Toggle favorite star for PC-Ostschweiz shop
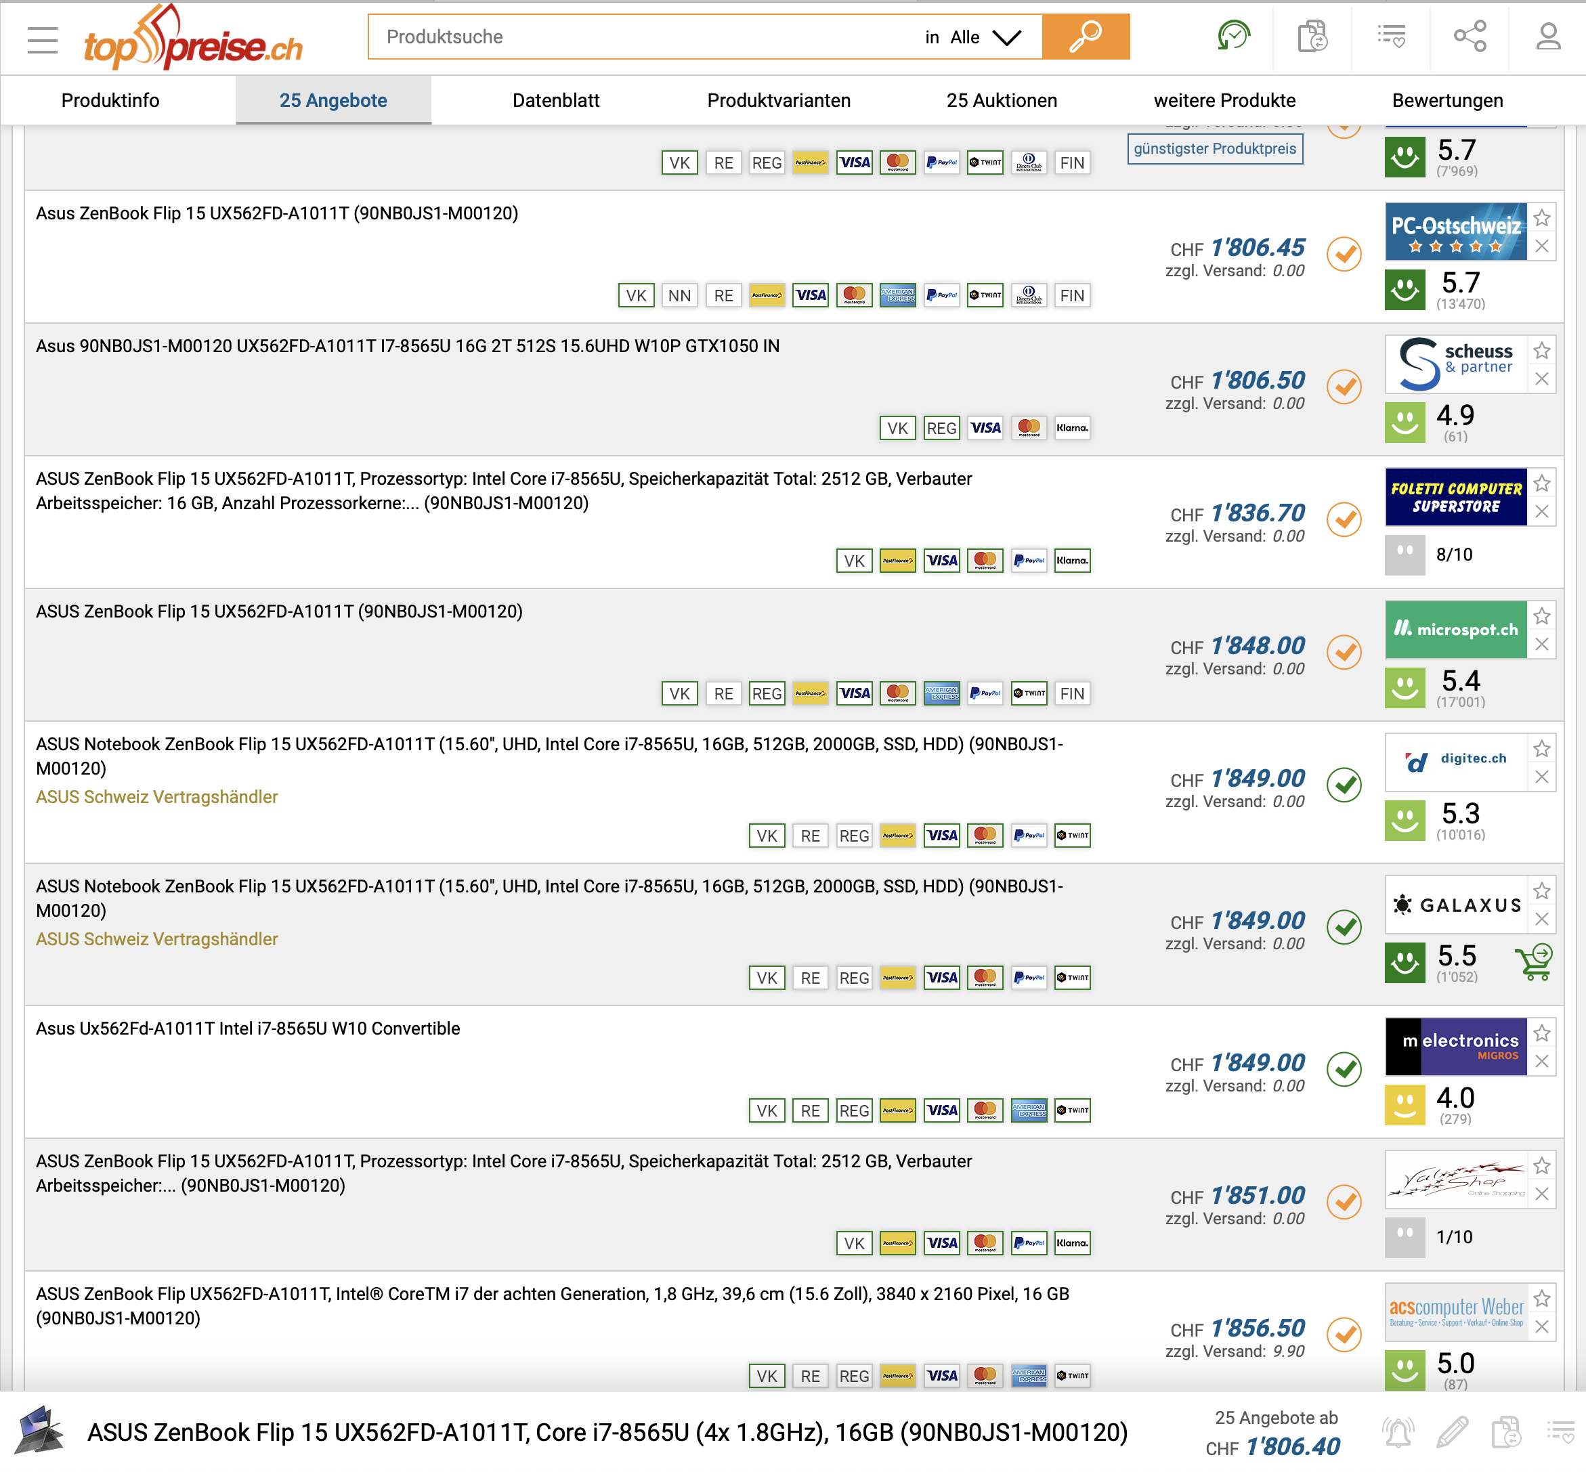The image size is (1586, 1472). 1542,217
